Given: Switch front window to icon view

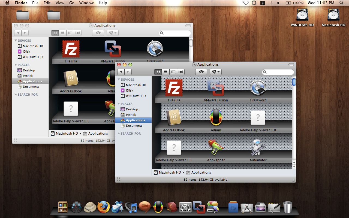Looking at the screenshot, I should point(158,72).
